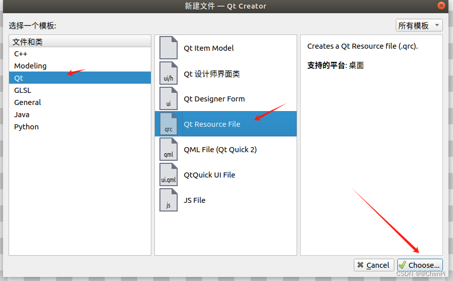Select the Qt category
The image size is (453, 281).
pos(80,78)
